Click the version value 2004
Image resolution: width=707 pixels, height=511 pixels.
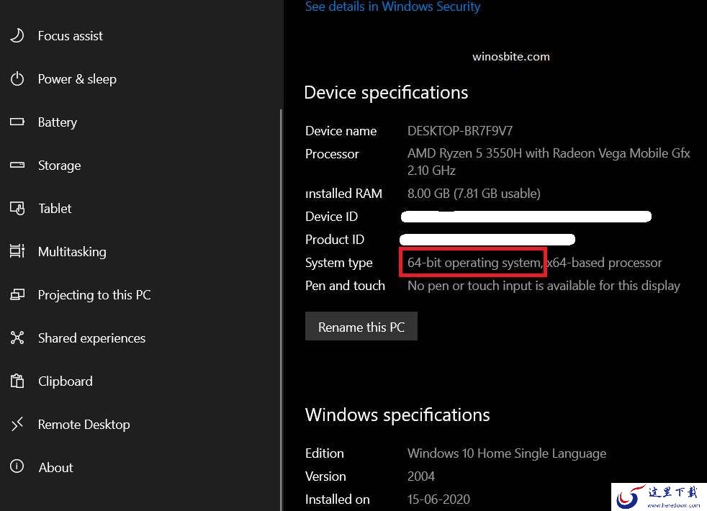point(421,476)
